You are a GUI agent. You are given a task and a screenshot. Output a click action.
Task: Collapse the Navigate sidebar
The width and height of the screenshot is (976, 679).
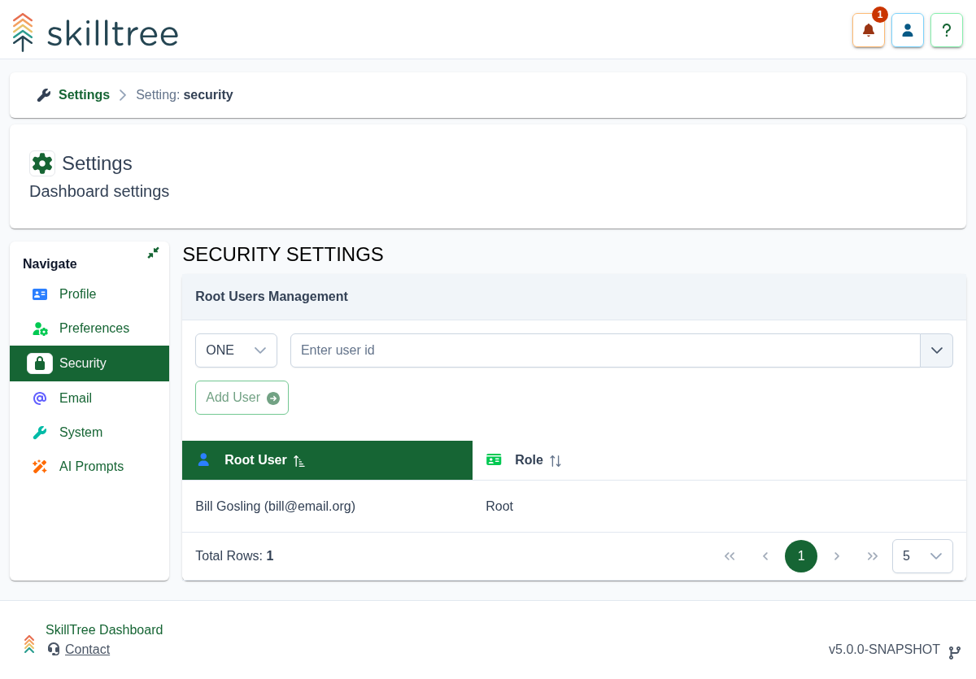[153, 253]
